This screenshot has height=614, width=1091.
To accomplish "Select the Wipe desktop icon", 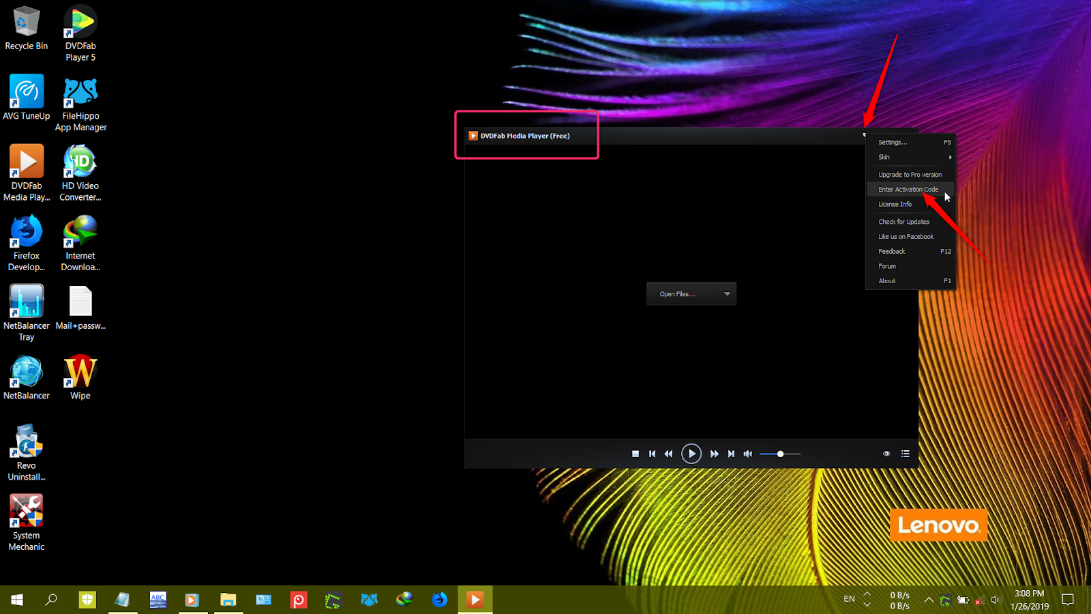I will pyautogui.click(x=80, y=377).
